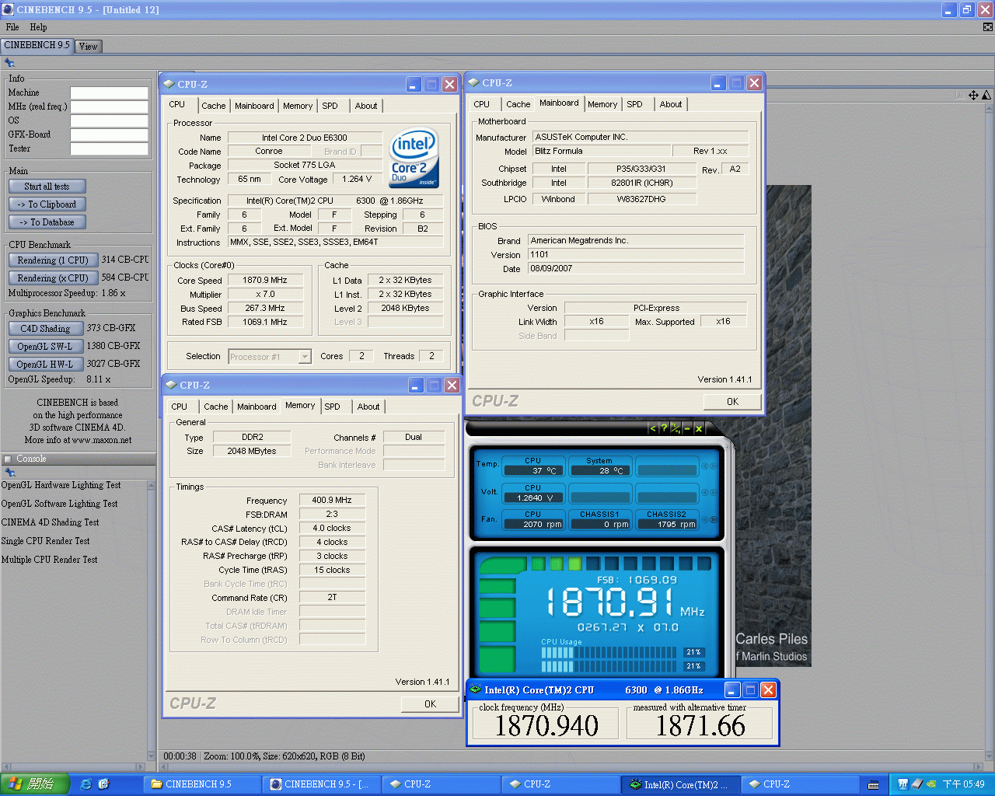This screenshot has height=796, width=995.
Task: Run the Rendering (x CPU) benchmark
Action: (x=54, y=278)
